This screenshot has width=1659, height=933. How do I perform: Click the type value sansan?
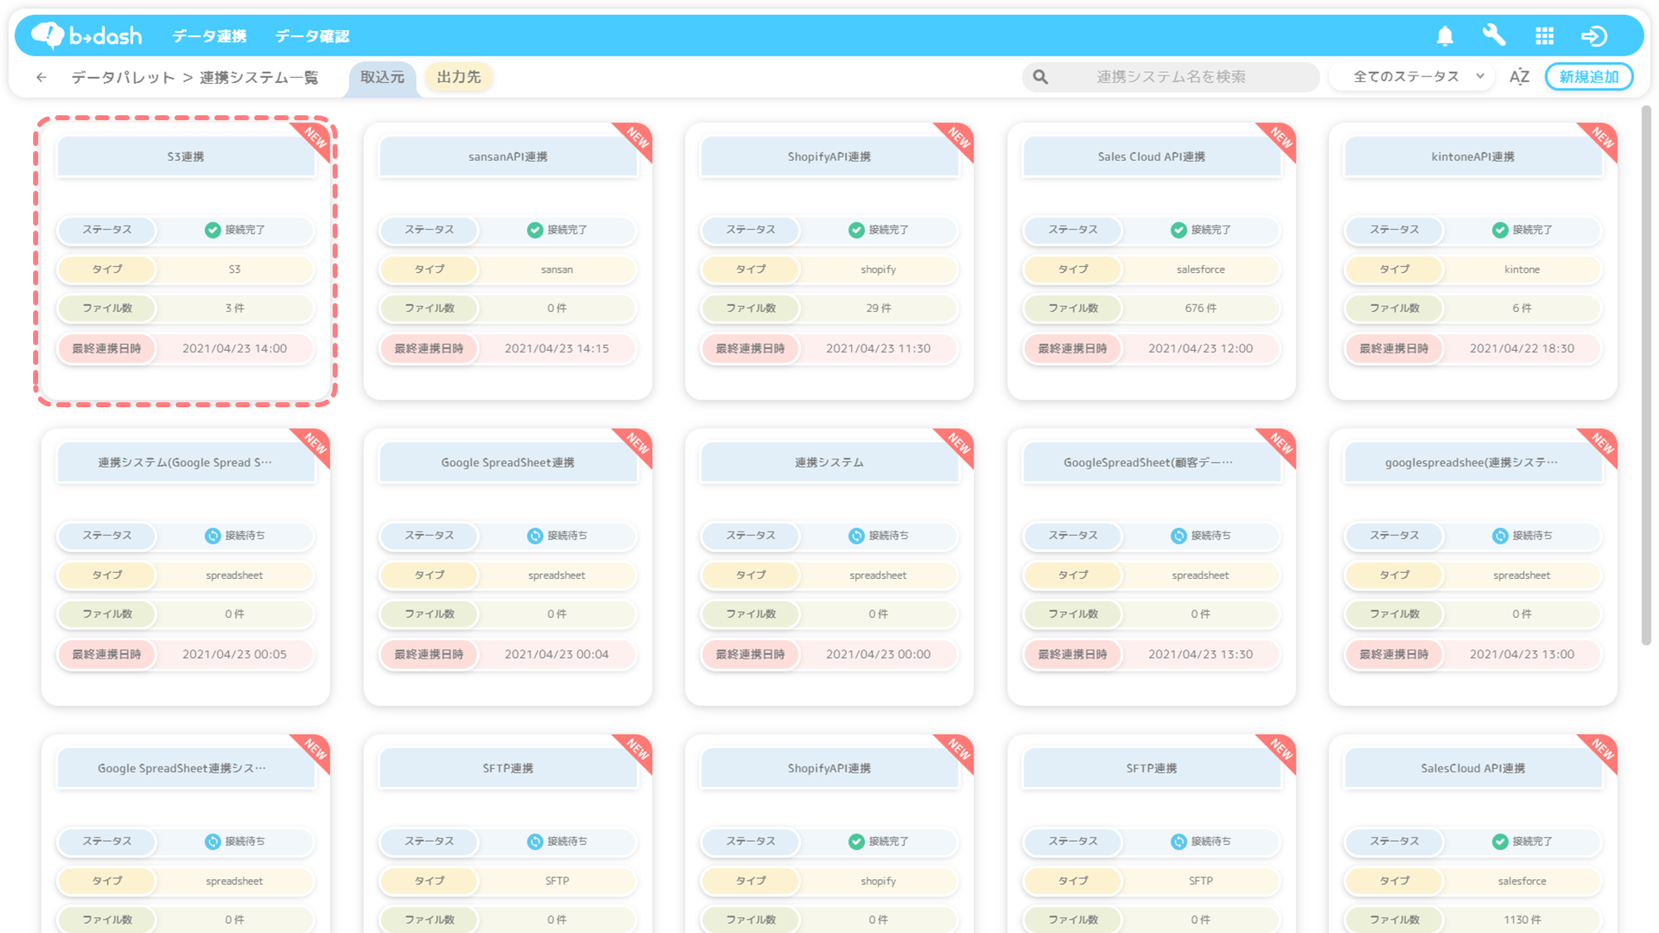coord(557,270)
